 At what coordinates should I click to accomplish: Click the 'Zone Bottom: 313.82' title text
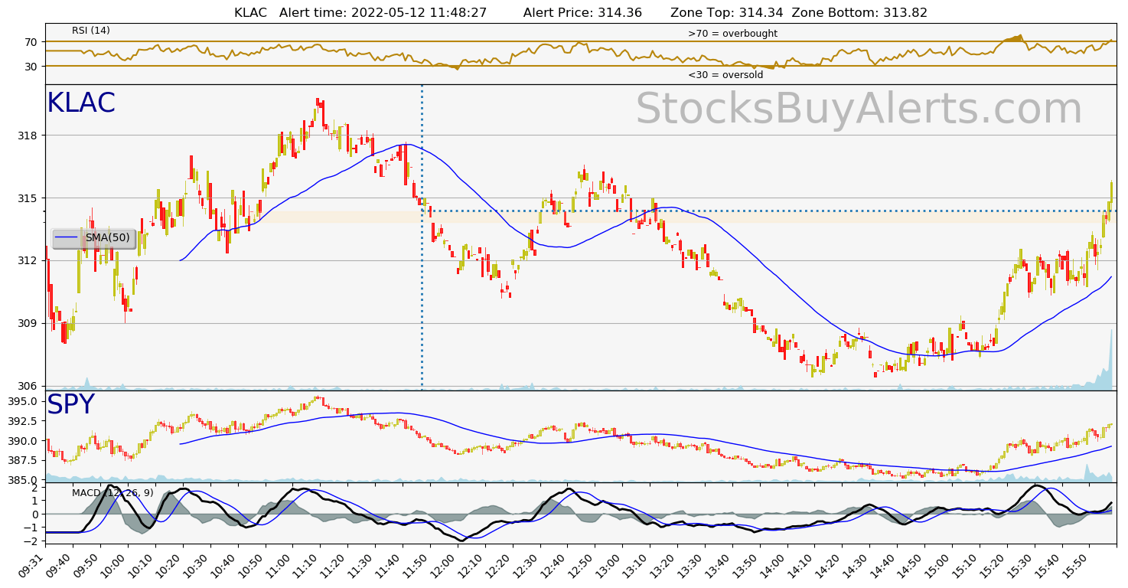(859, 13)
